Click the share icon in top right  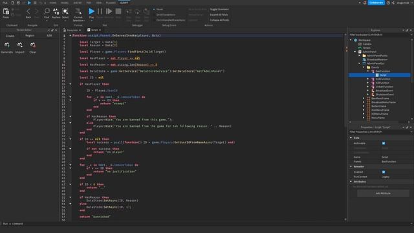393,3
